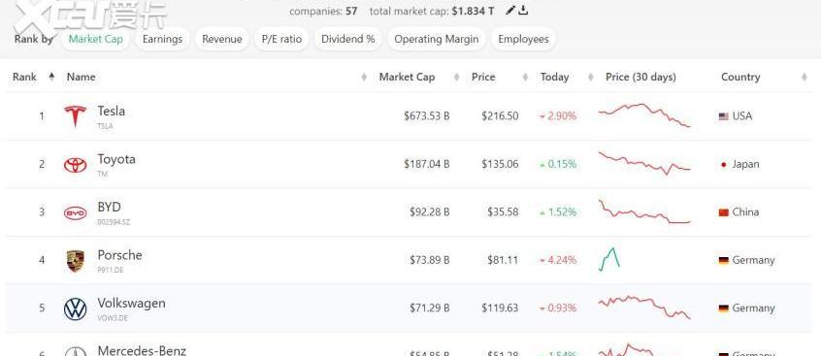Sort by the Price column header
The height and width of the screenshot is (356, 821).
(483, 77)
